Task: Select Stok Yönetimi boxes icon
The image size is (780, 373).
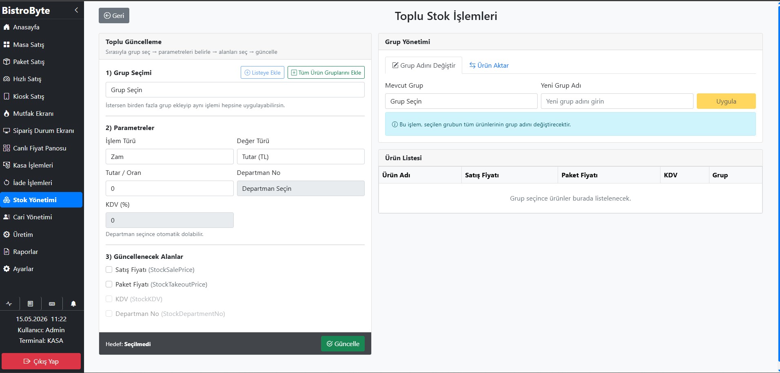Action: click(x=7, y=200)
